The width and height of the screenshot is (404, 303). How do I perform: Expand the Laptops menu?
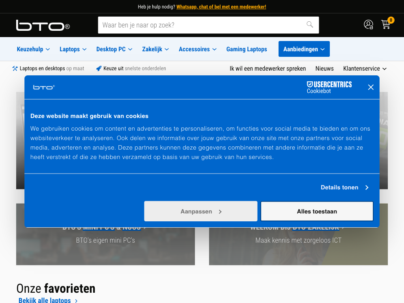pos(73,49)
